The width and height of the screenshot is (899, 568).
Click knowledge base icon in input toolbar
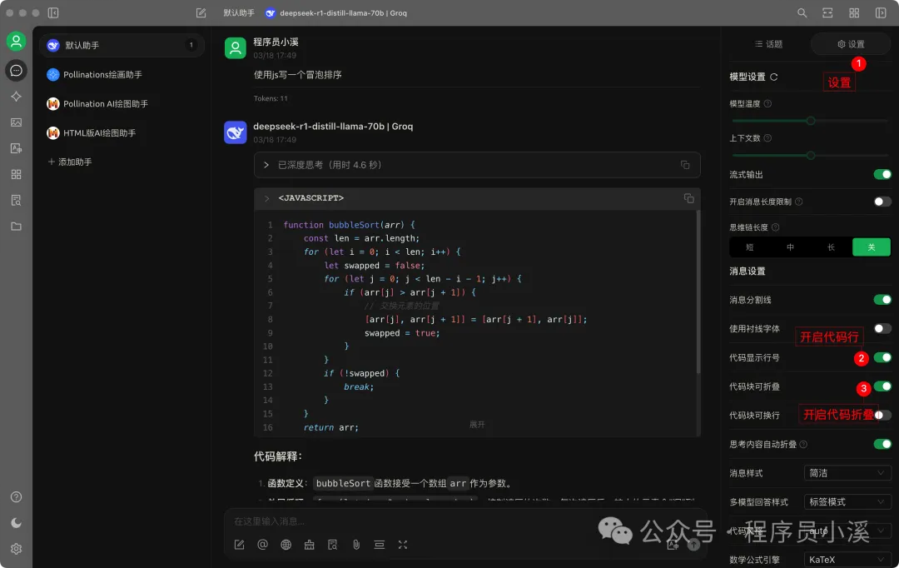click(x=332, y=545)
